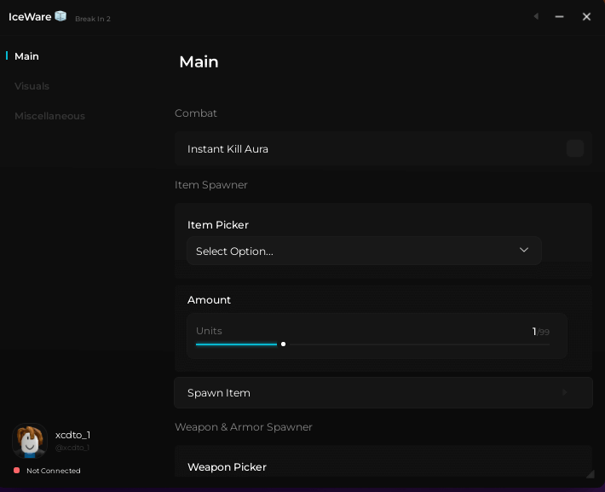Viewport: 605px width, 492px height.
Task: Go to the Miscellaneous tab
Action: pos(49,116)
